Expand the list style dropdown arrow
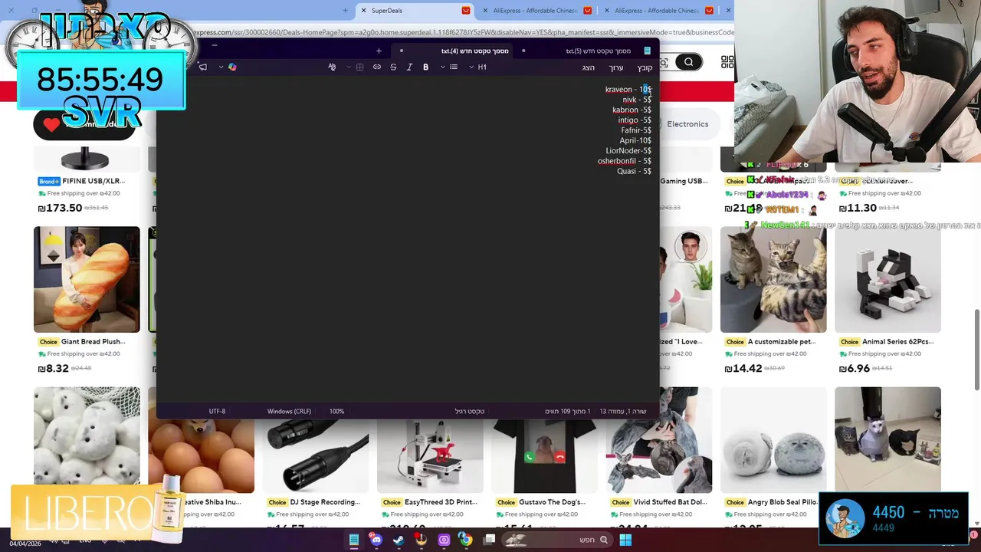 click(442, 67)
